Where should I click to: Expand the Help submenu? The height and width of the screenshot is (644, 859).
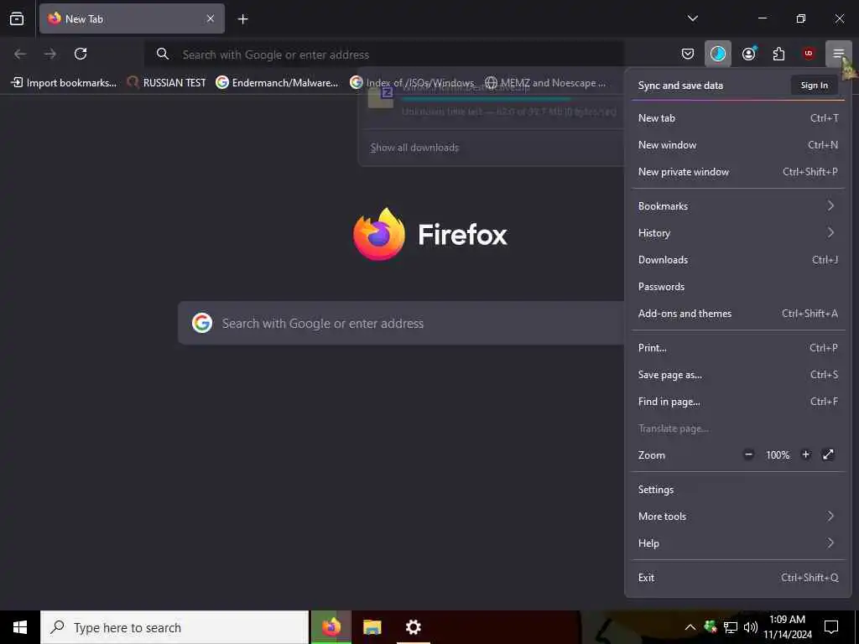pyautogui.click(x=738, y=543)
